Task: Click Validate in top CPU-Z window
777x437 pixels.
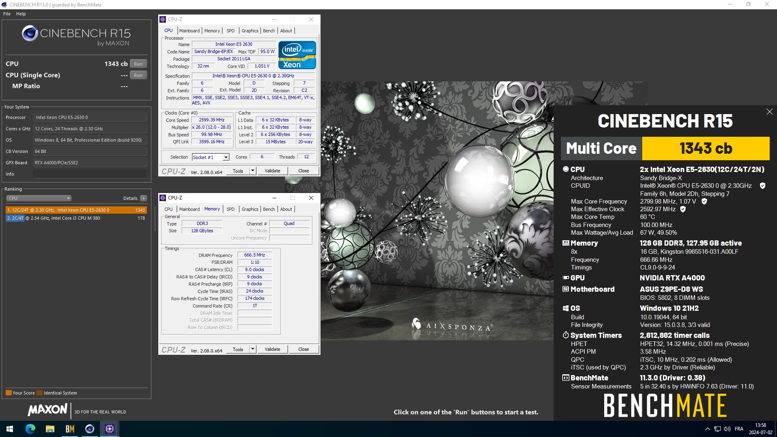Action: tap(272, 171)
